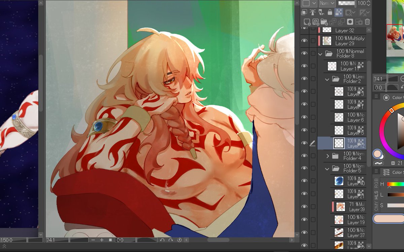The image size is (404, 252).
Task: Create a new raster layer
Action: [x=307, y=22]
